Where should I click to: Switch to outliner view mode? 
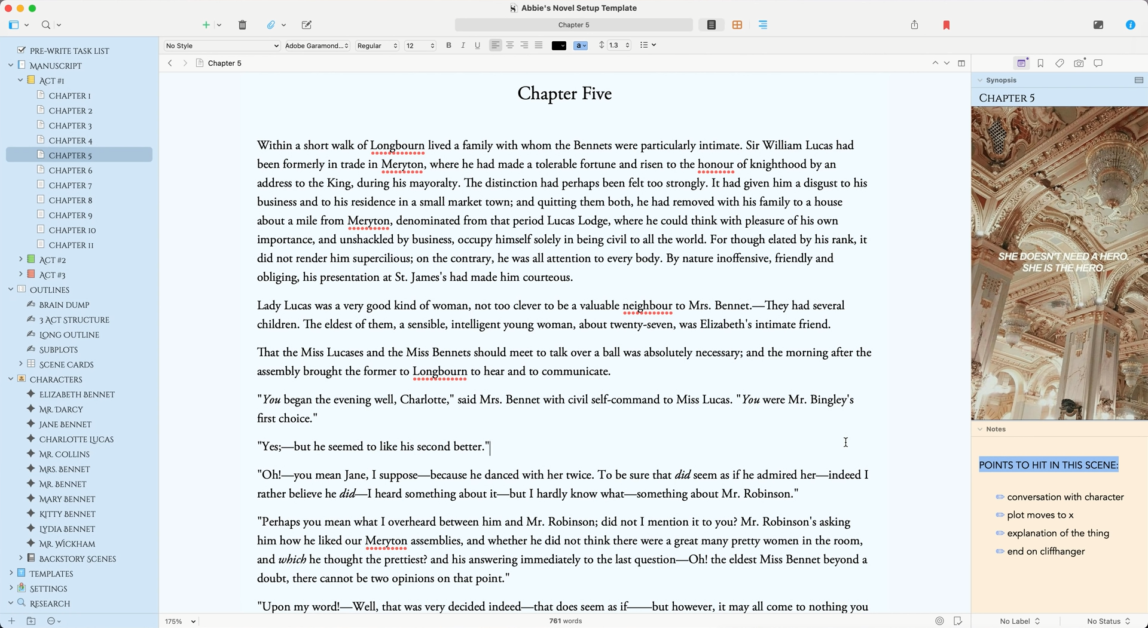tap(763, 25)
